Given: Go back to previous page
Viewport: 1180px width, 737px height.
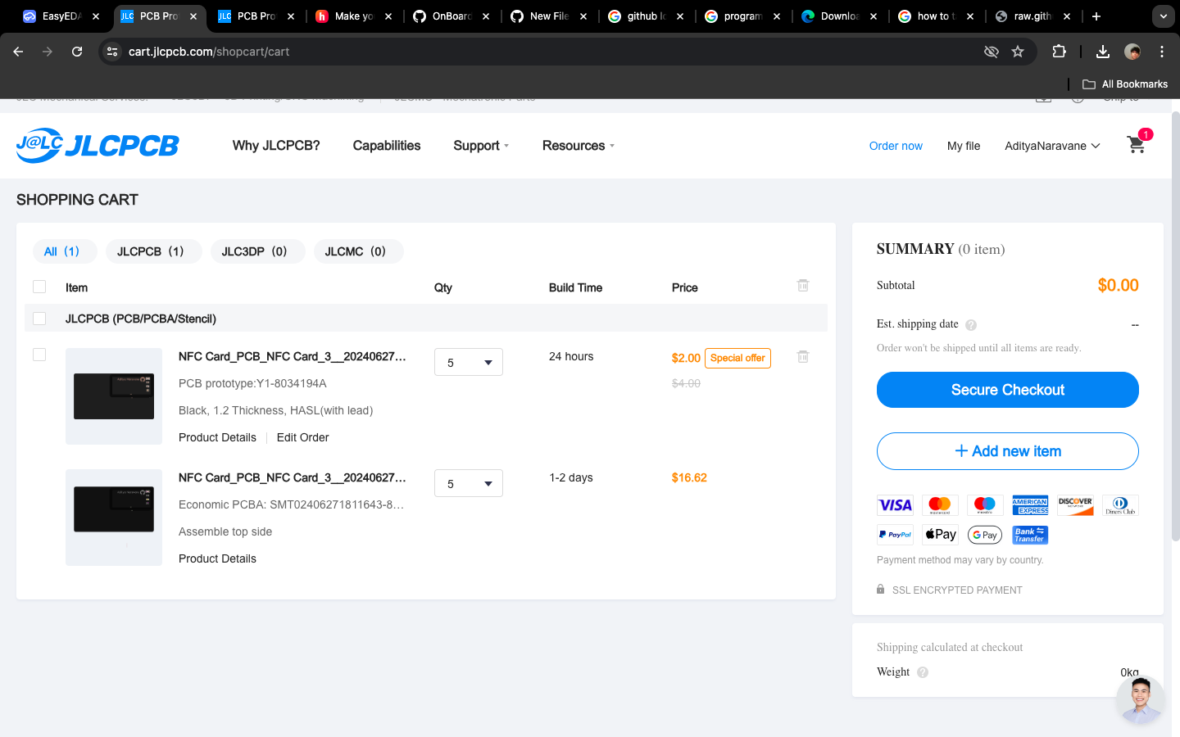Looking at the screenshot, I should (18, 52).
